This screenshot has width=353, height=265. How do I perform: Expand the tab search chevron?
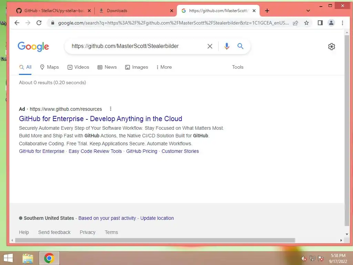pyautogui.click(x=308, y=11)
